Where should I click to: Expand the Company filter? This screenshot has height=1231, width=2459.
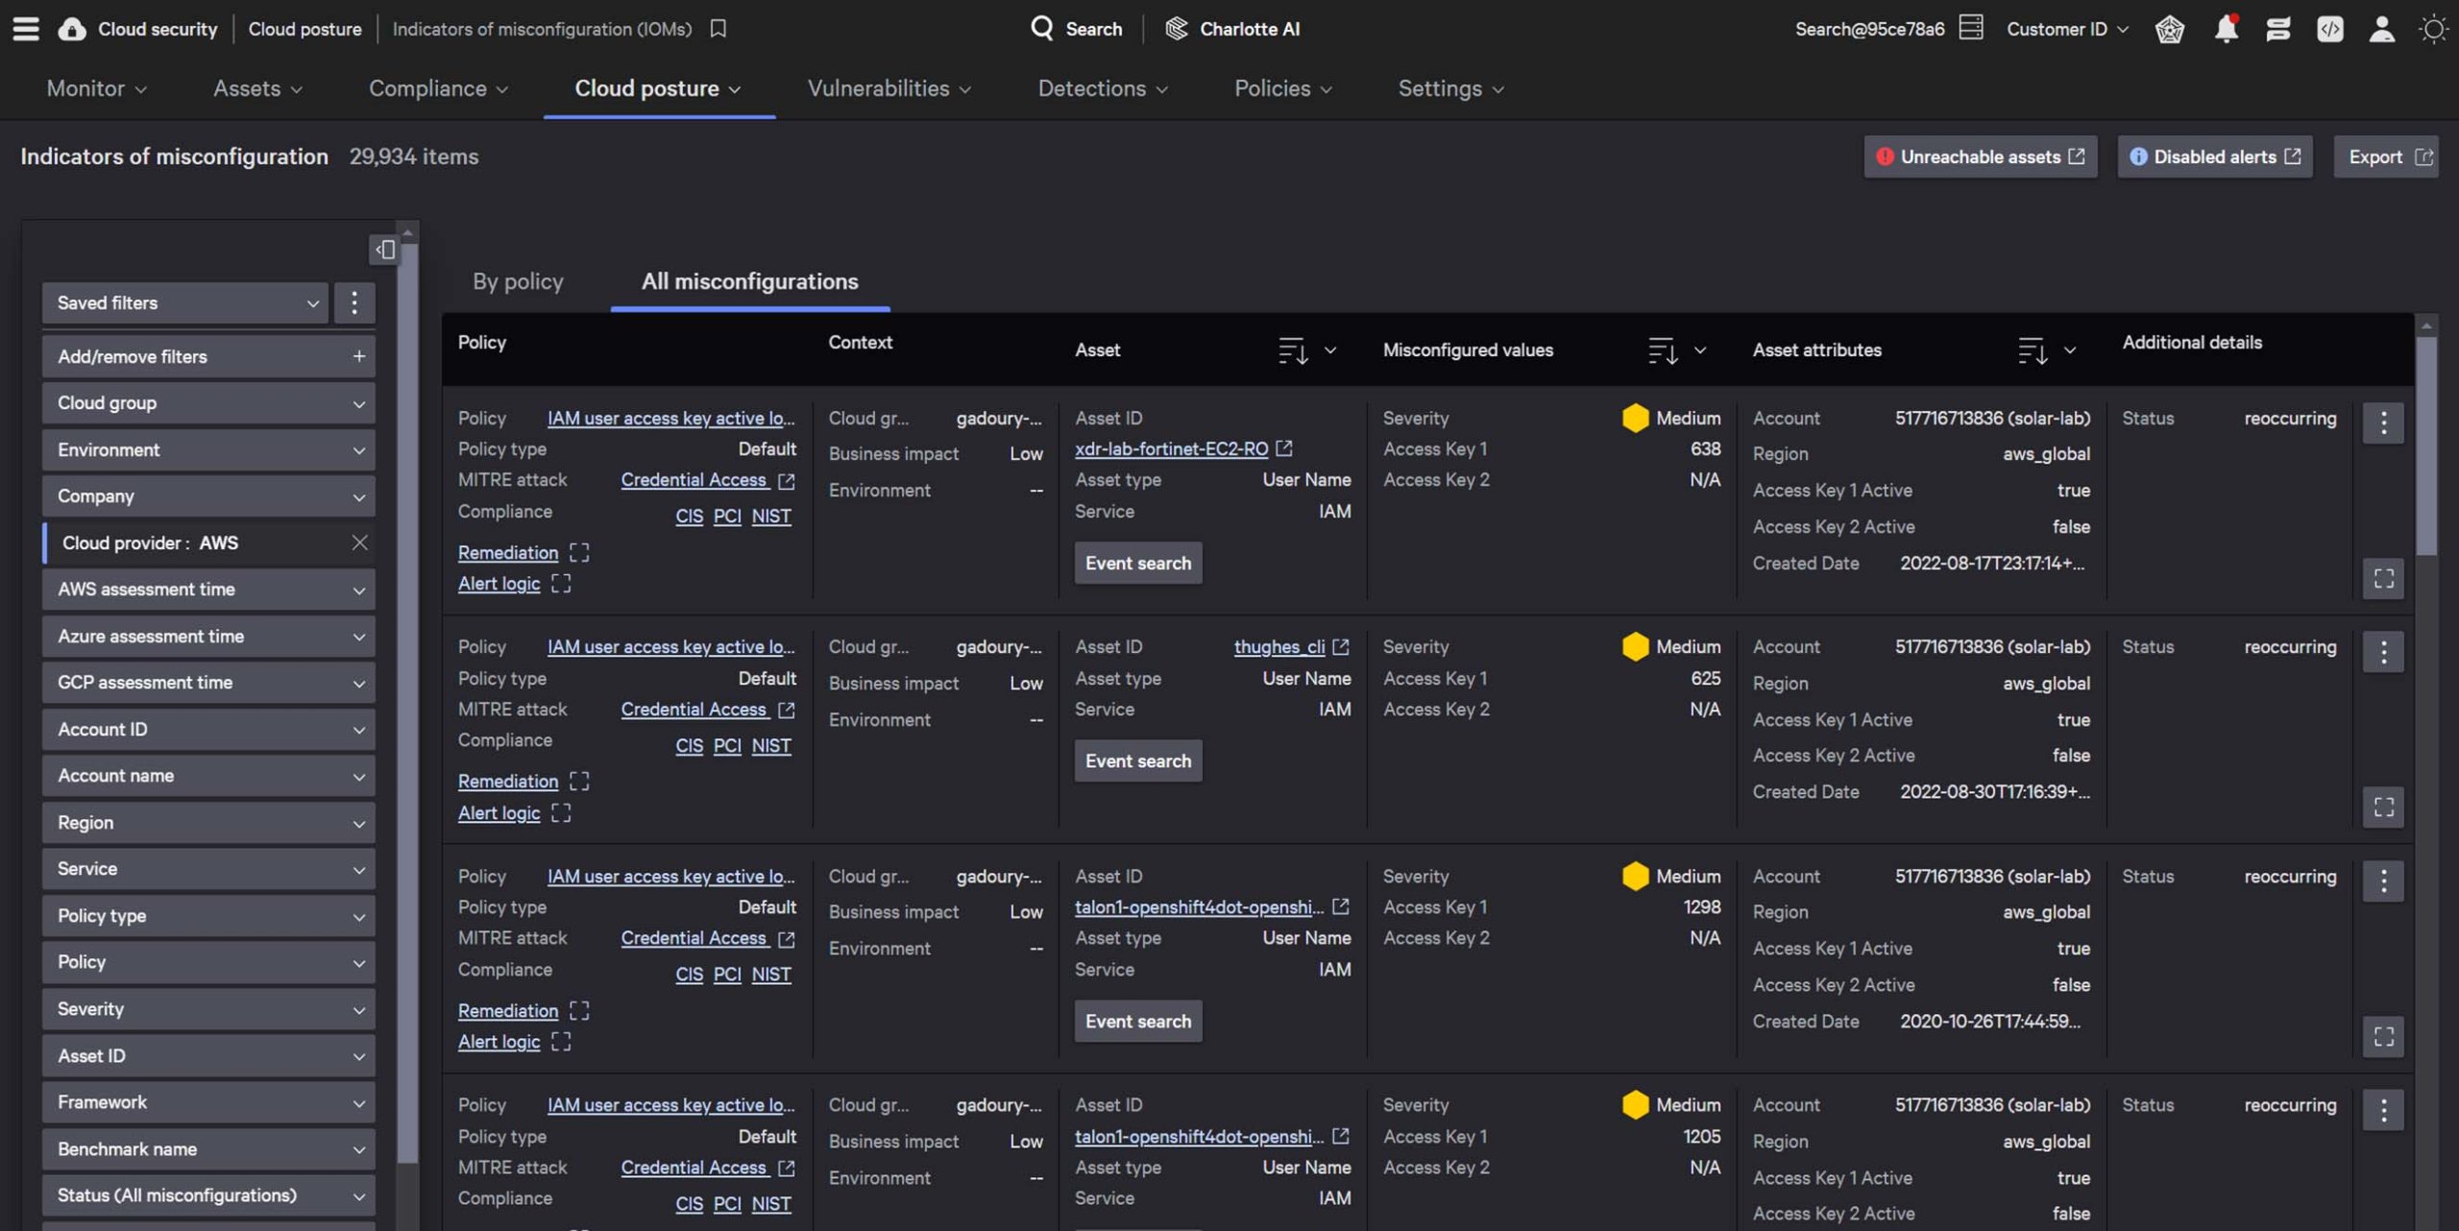[208, 496]
